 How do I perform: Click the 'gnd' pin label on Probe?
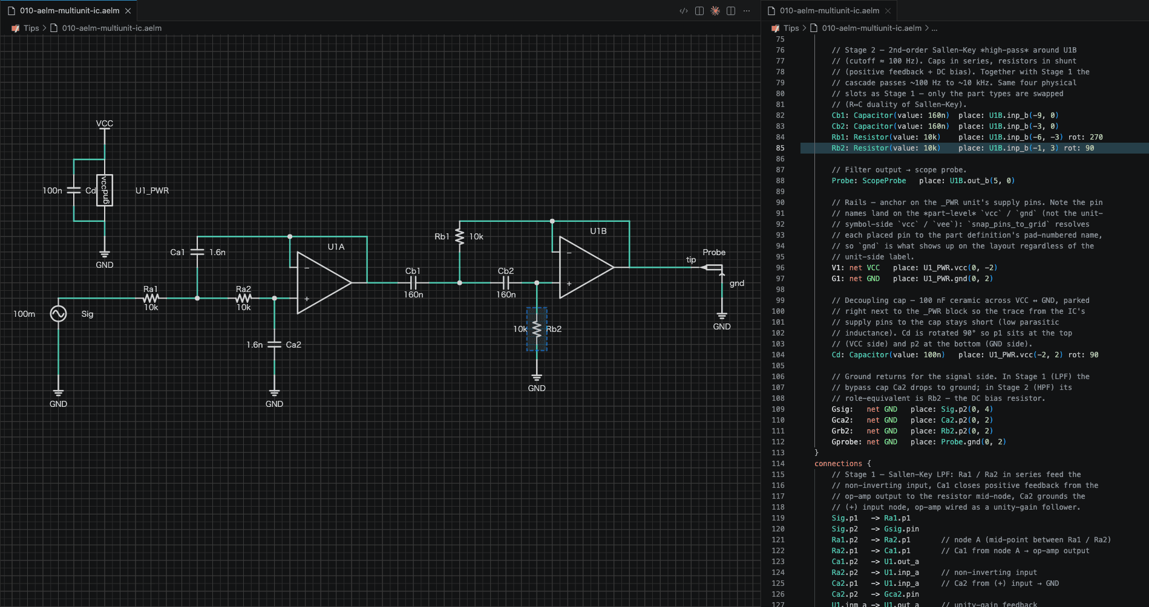(x=737, y=283)
